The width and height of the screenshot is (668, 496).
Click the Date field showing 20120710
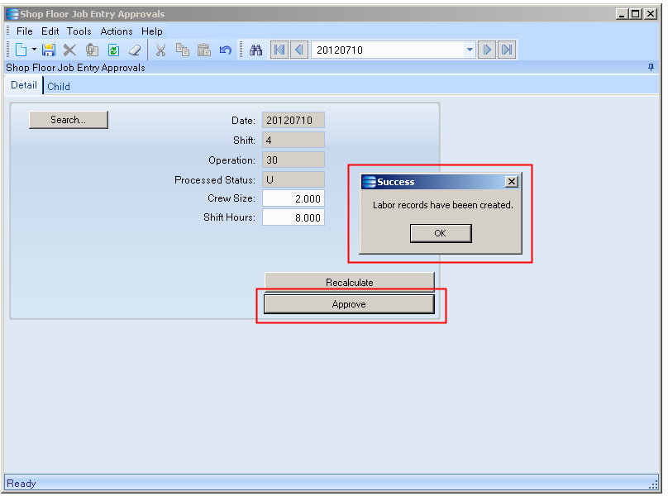(x=293, y=120)
